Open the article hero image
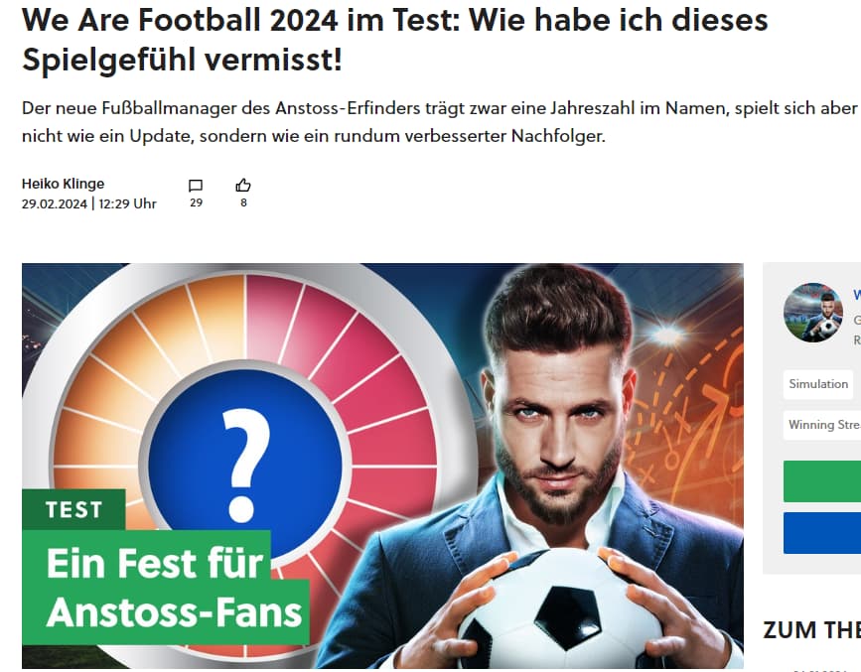Image resolution: width=861 pixels, height=672 pixels. tap(382, 466)
